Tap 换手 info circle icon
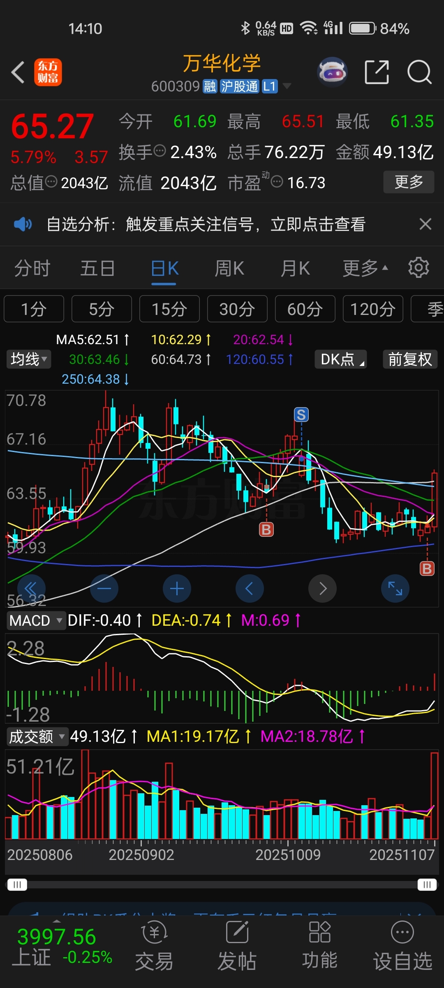 tap(160, 151)
